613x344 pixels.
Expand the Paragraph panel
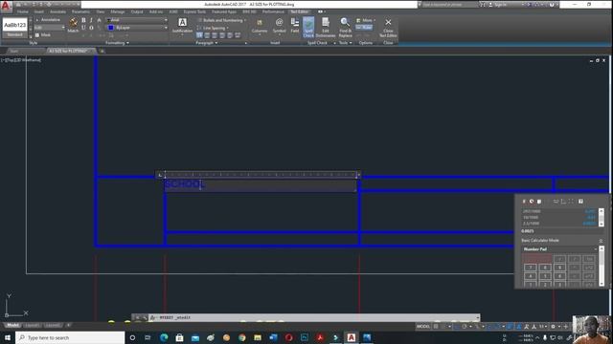(207, 43)
